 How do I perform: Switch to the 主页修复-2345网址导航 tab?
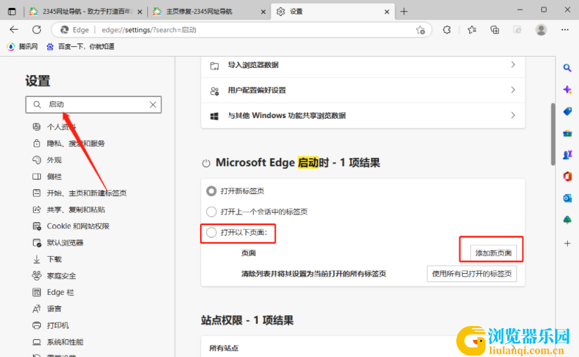pos(209,12)
